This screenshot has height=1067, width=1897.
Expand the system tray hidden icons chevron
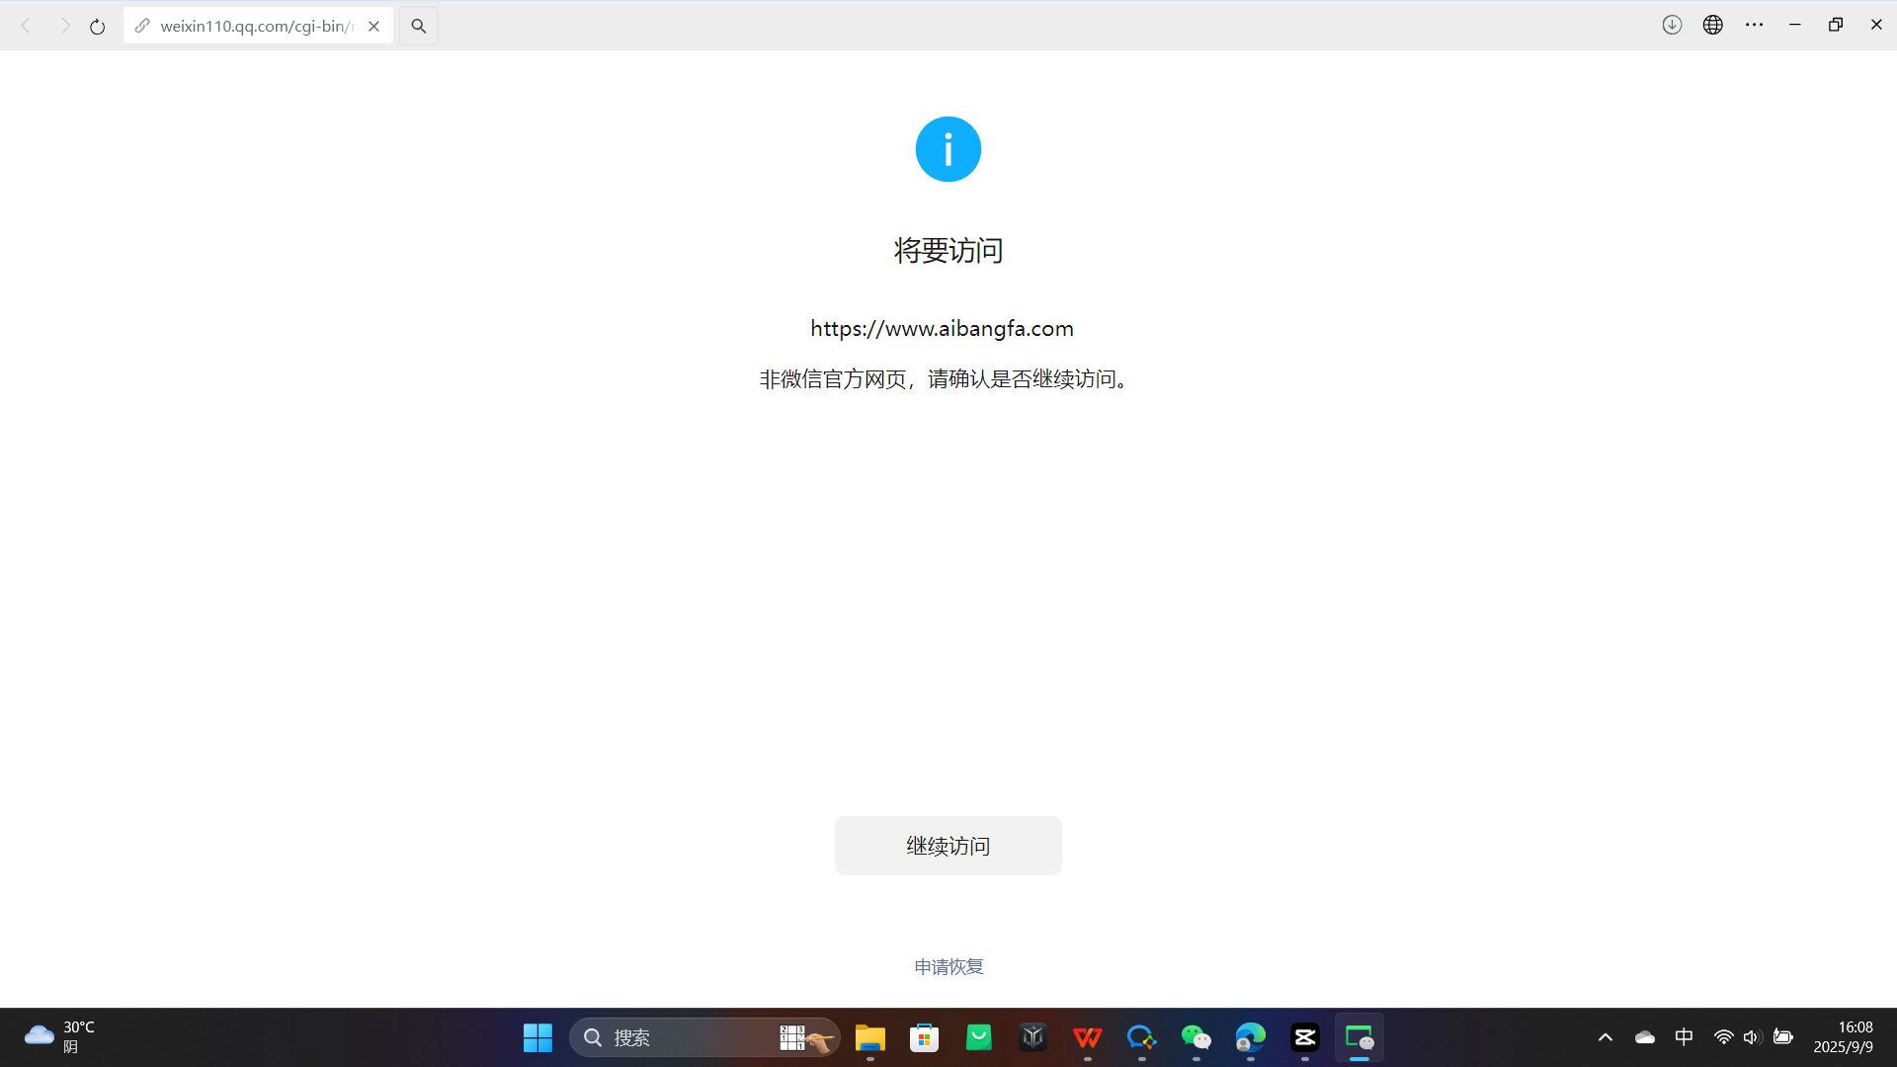click(x=1606, y=1037)
